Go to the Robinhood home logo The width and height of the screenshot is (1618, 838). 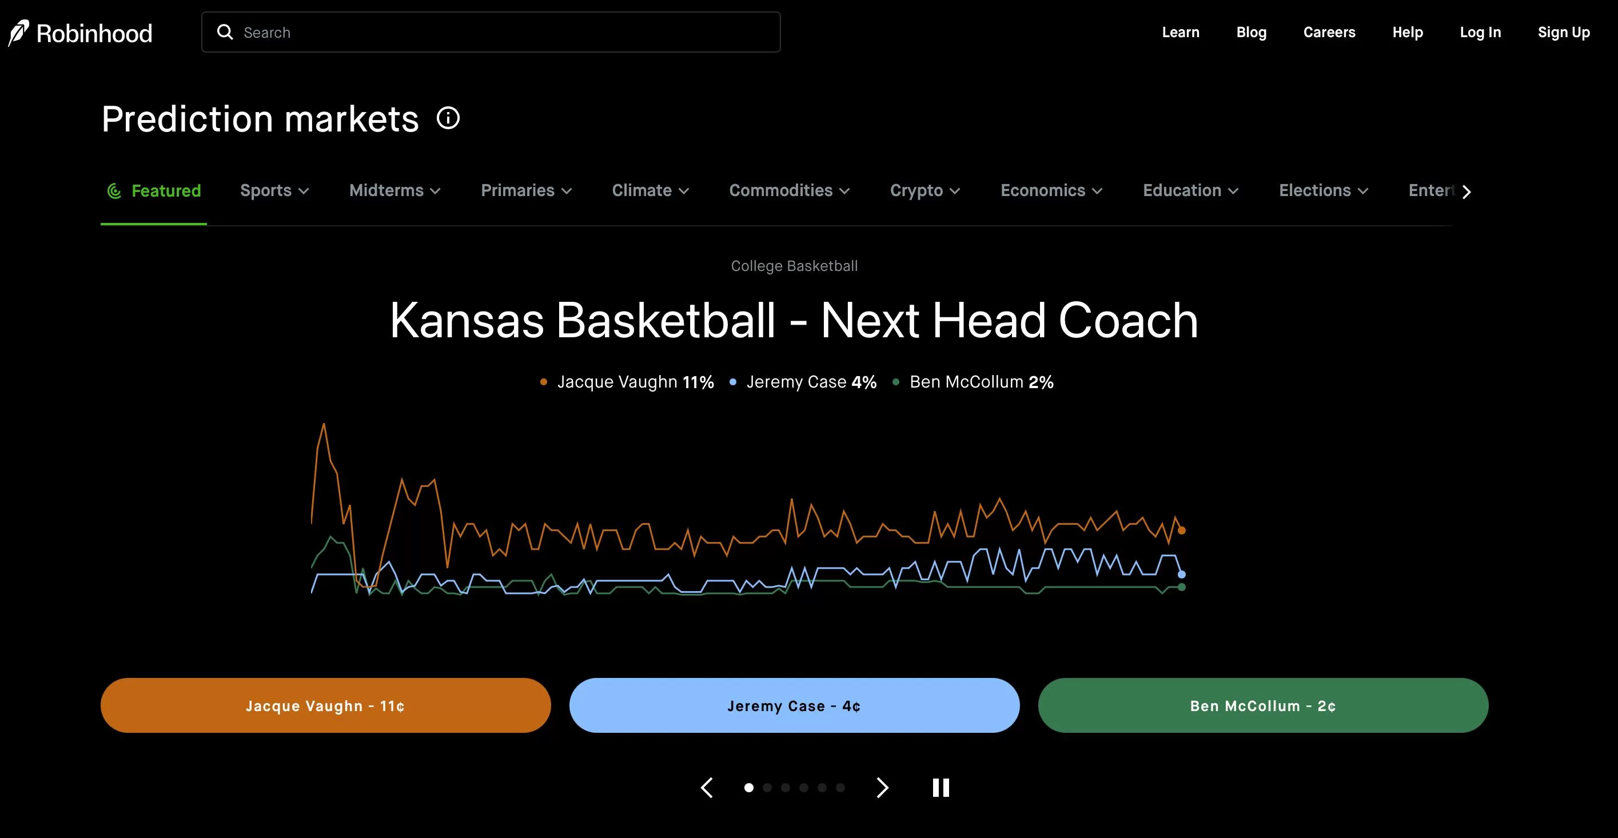tap(80, 33)
